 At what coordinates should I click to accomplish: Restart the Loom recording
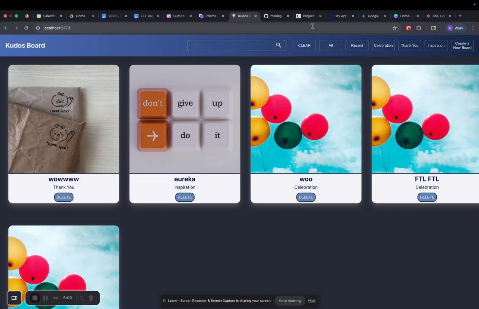pos(82,298)
